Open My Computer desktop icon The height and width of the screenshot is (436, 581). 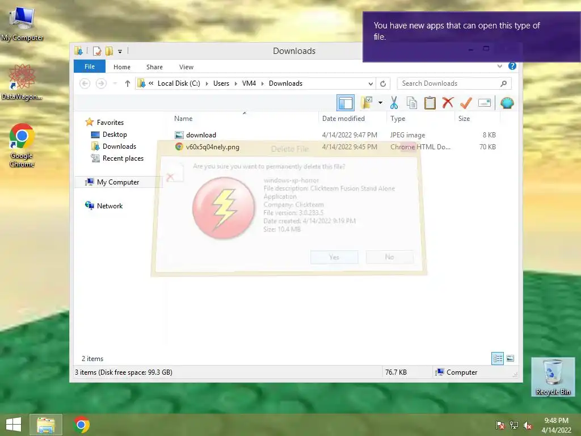coord(22,24)
